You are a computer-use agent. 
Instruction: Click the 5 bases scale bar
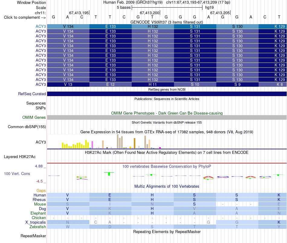167,8
